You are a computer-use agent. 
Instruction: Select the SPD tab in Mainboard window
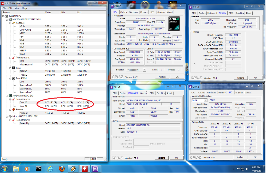152,93
